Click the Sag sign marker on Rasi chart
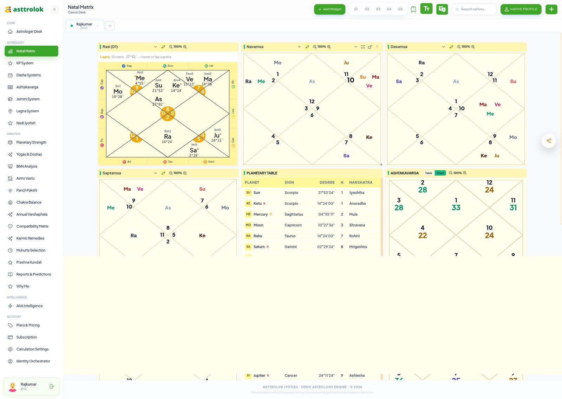The image size is (562, 399). [x=127, y=66]
